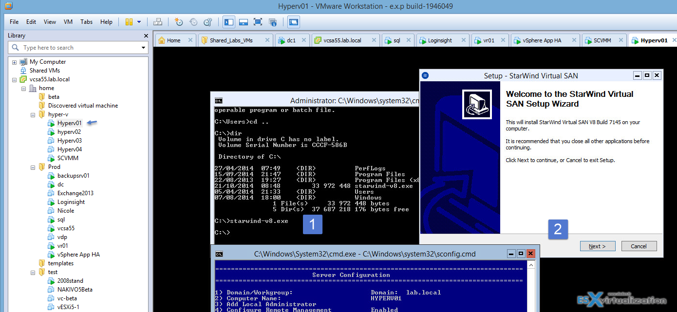
Task: Click Send Ctrl+Alt+Del toolbar icon
Action: 157,22
